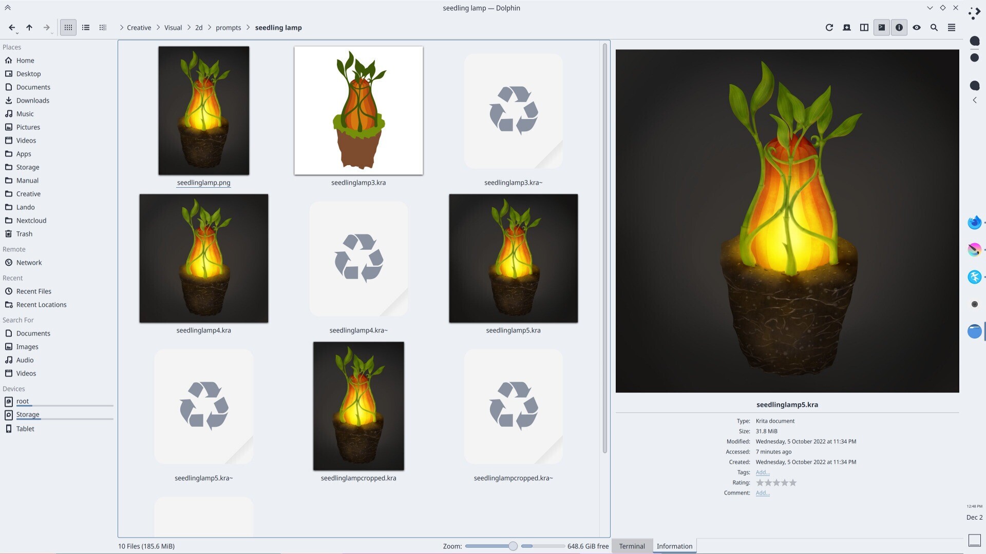The width and height of the screenshot is (986, 554).
Task: Go up to the parent folder
Action: [x=29, y=28]
